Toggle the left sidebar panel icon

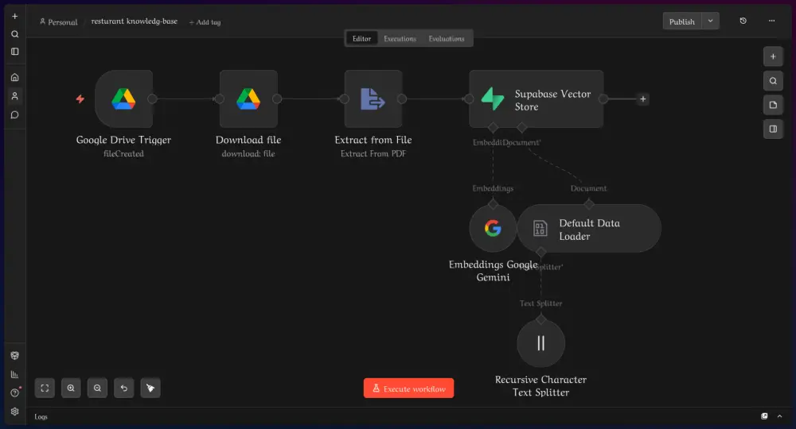pyautogui.click(x=14, y=51)
